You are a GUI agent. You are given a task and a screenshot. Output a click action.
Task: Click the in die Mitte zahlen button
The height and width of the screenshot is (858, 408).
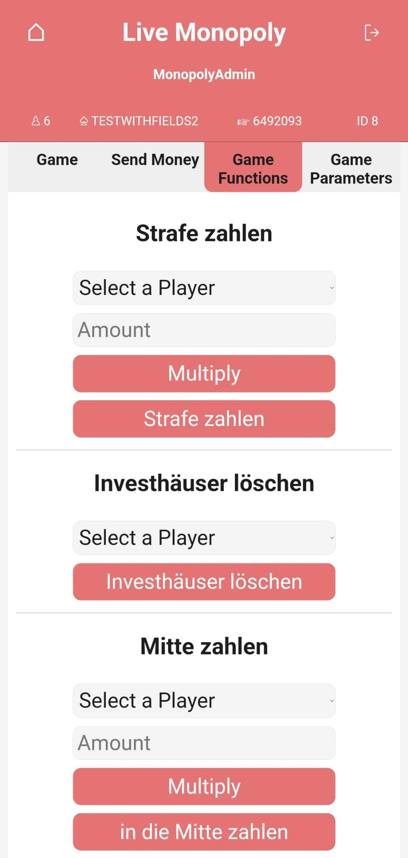pyautogui.click(x=204, y=832)
